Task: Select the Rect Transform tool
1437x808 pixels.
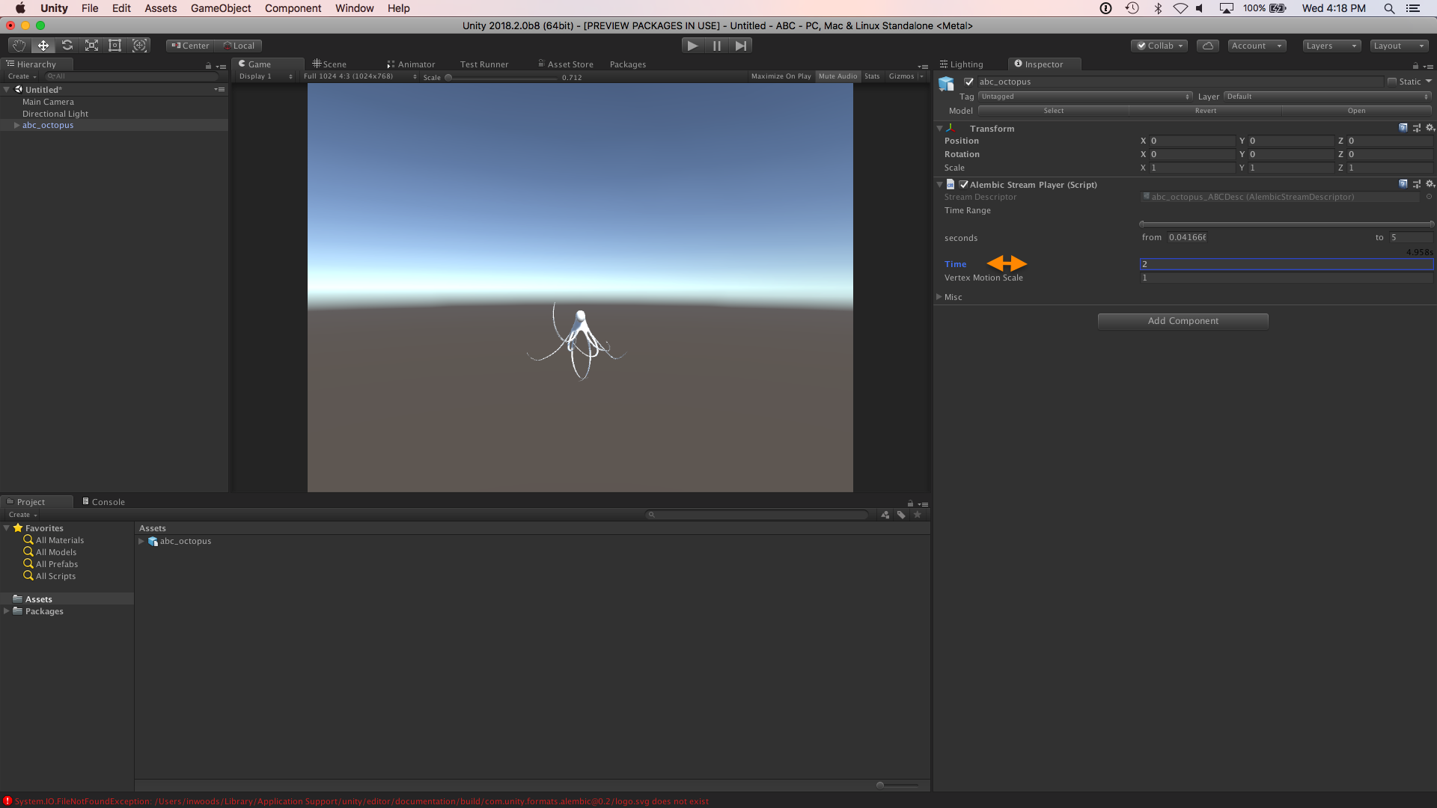Action: 115,46
